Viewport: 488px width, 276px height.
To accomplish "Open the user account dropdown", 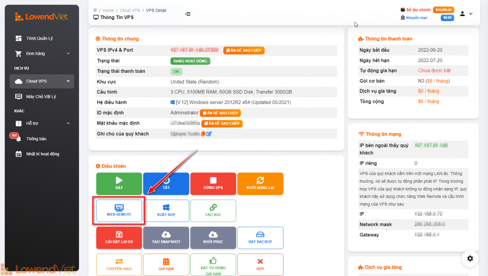I will 466,14.
